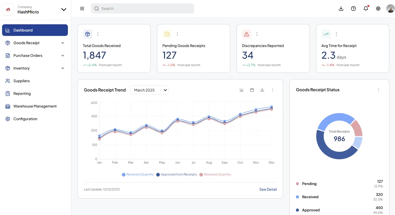Image resolution: width=395 pixels, height=215 pixels.
Task: Open Total Goods Received card options
Action: click(x=98, y=34)
